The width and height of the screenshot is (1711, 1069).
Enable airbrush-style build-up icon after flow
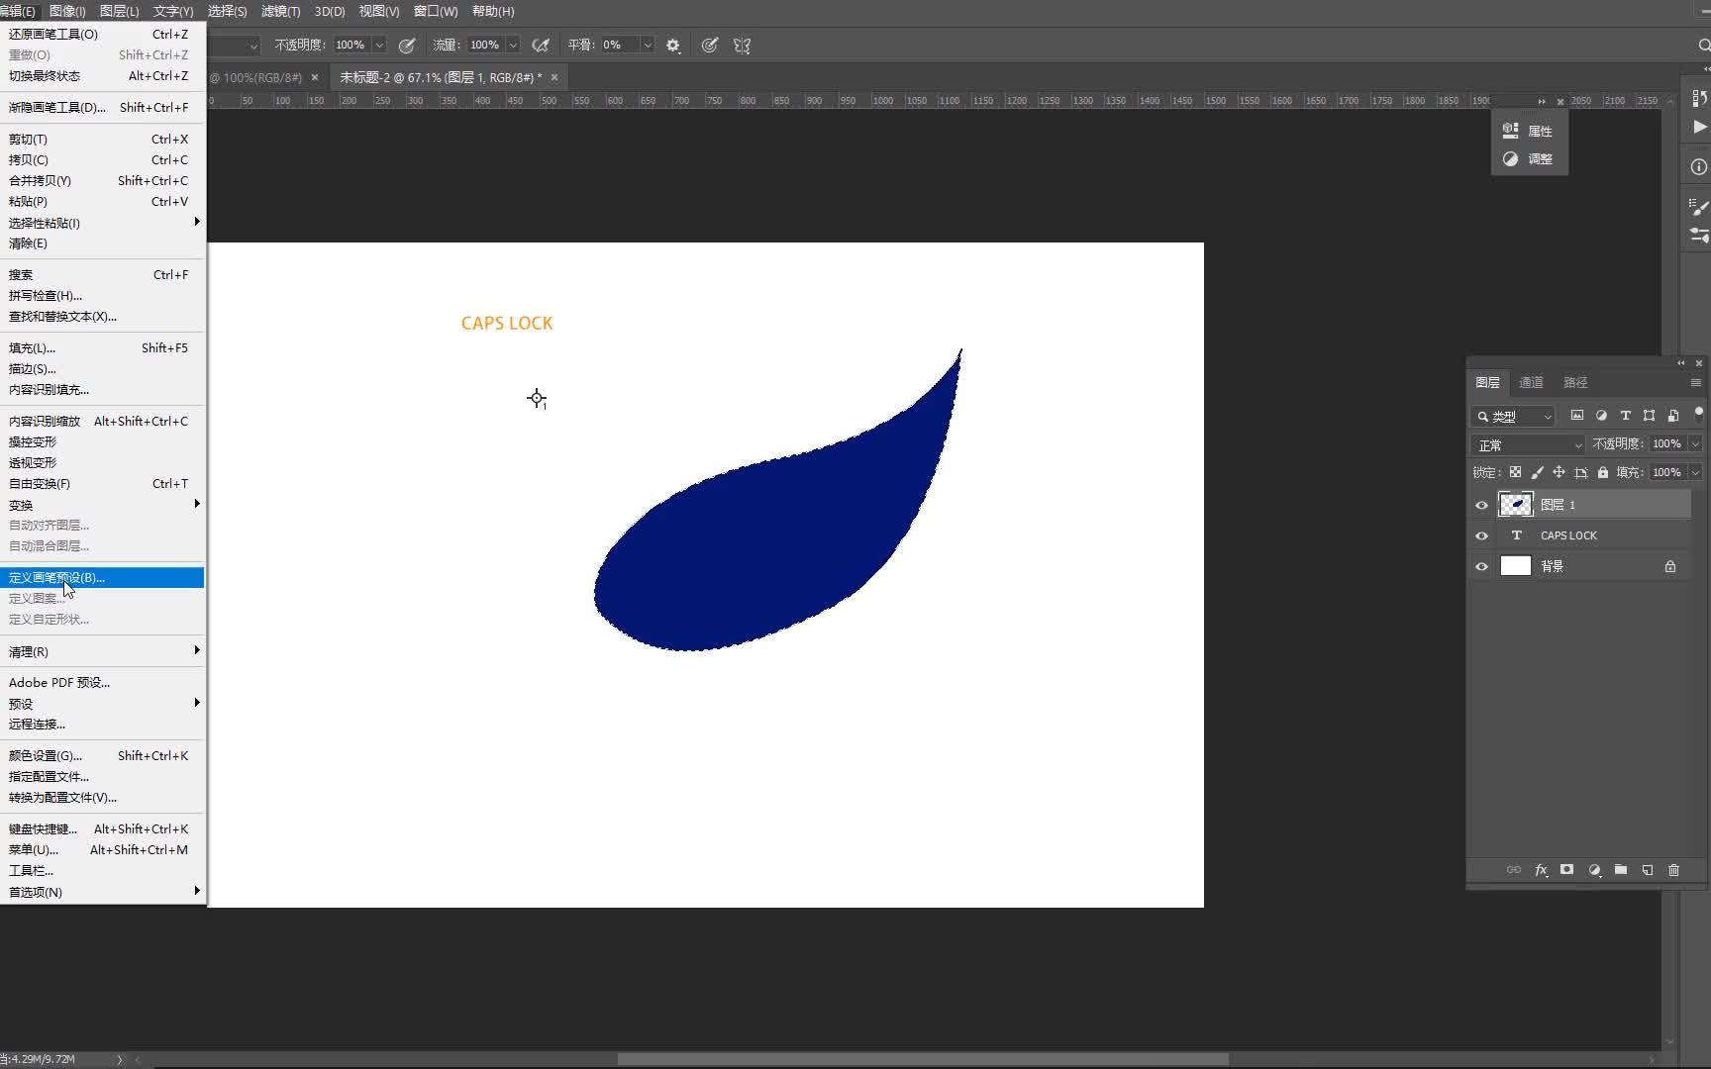click(x=541, y=46)
